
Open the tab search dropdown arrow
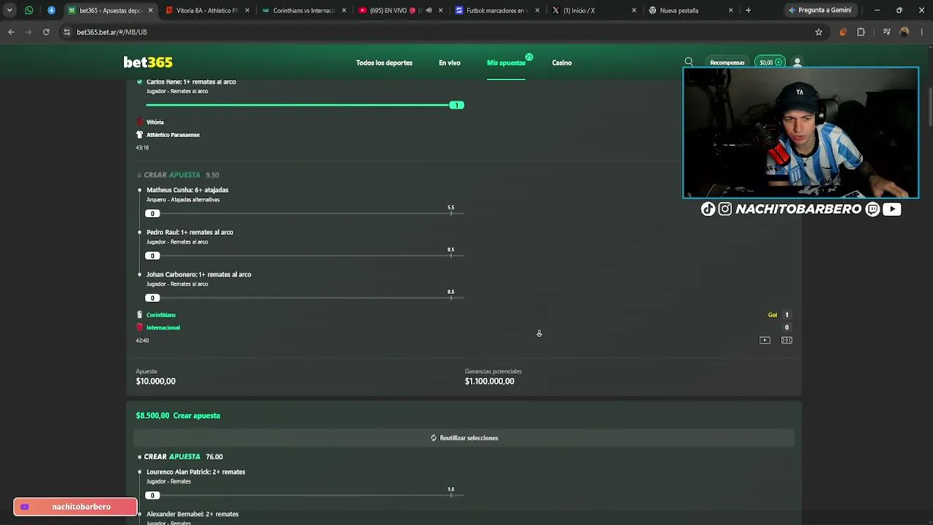pos(9,10)
